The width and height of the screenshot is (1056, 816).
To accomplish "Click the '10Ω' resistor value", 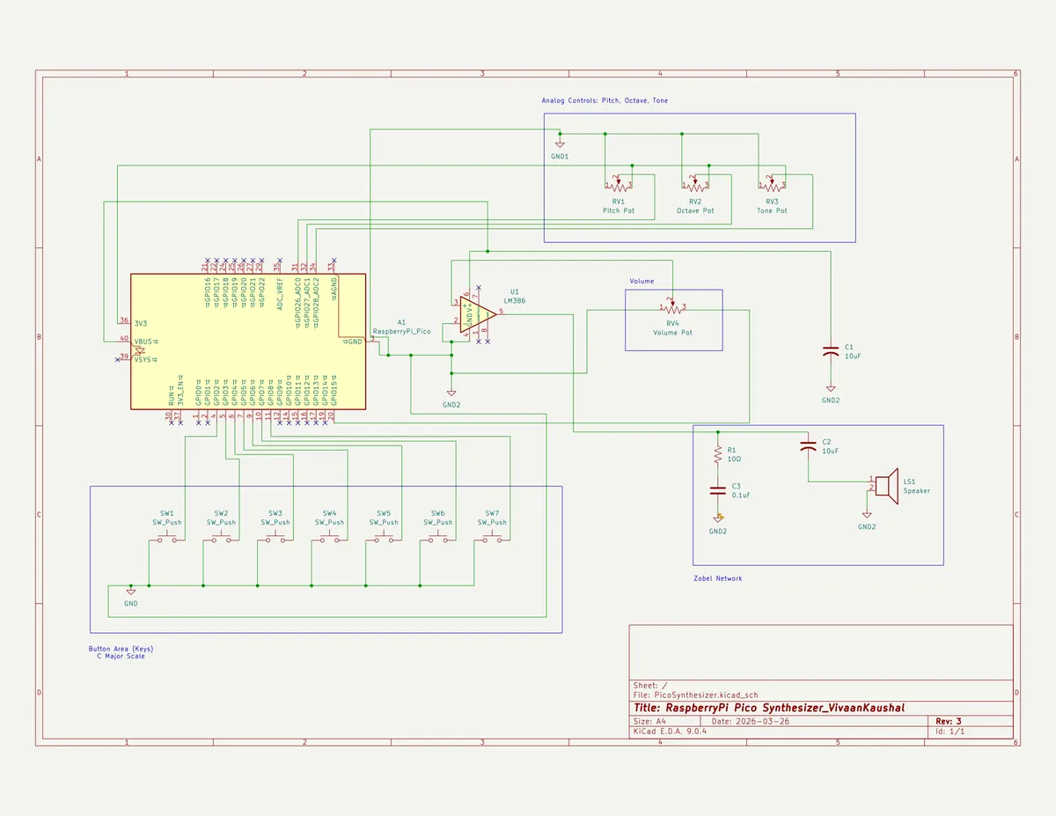I will click(x=734, y=459).
